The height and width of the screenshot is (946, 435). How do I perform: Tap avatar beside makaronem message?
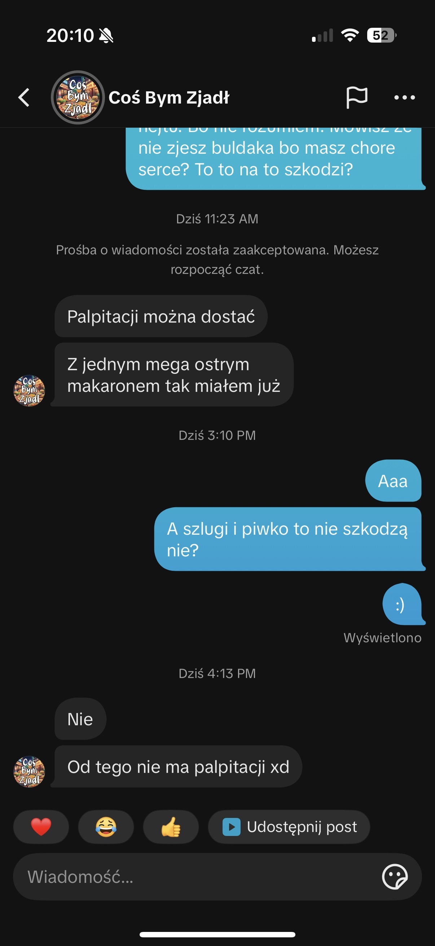[x=29, y=391]
